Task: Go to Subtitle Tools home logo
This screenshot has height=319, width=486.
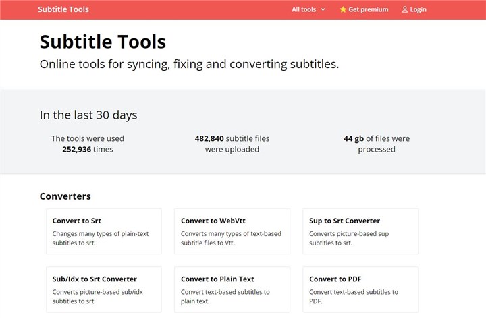Action: tap(63, 10)
